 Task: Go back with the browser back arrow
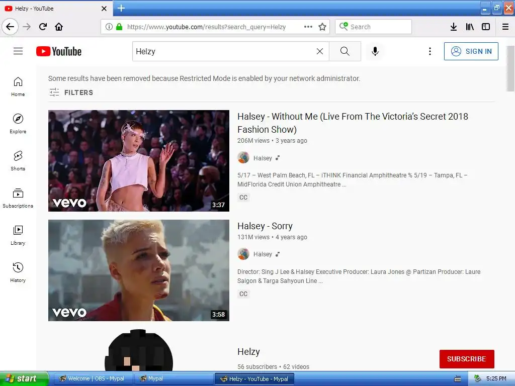pos(10,27)
